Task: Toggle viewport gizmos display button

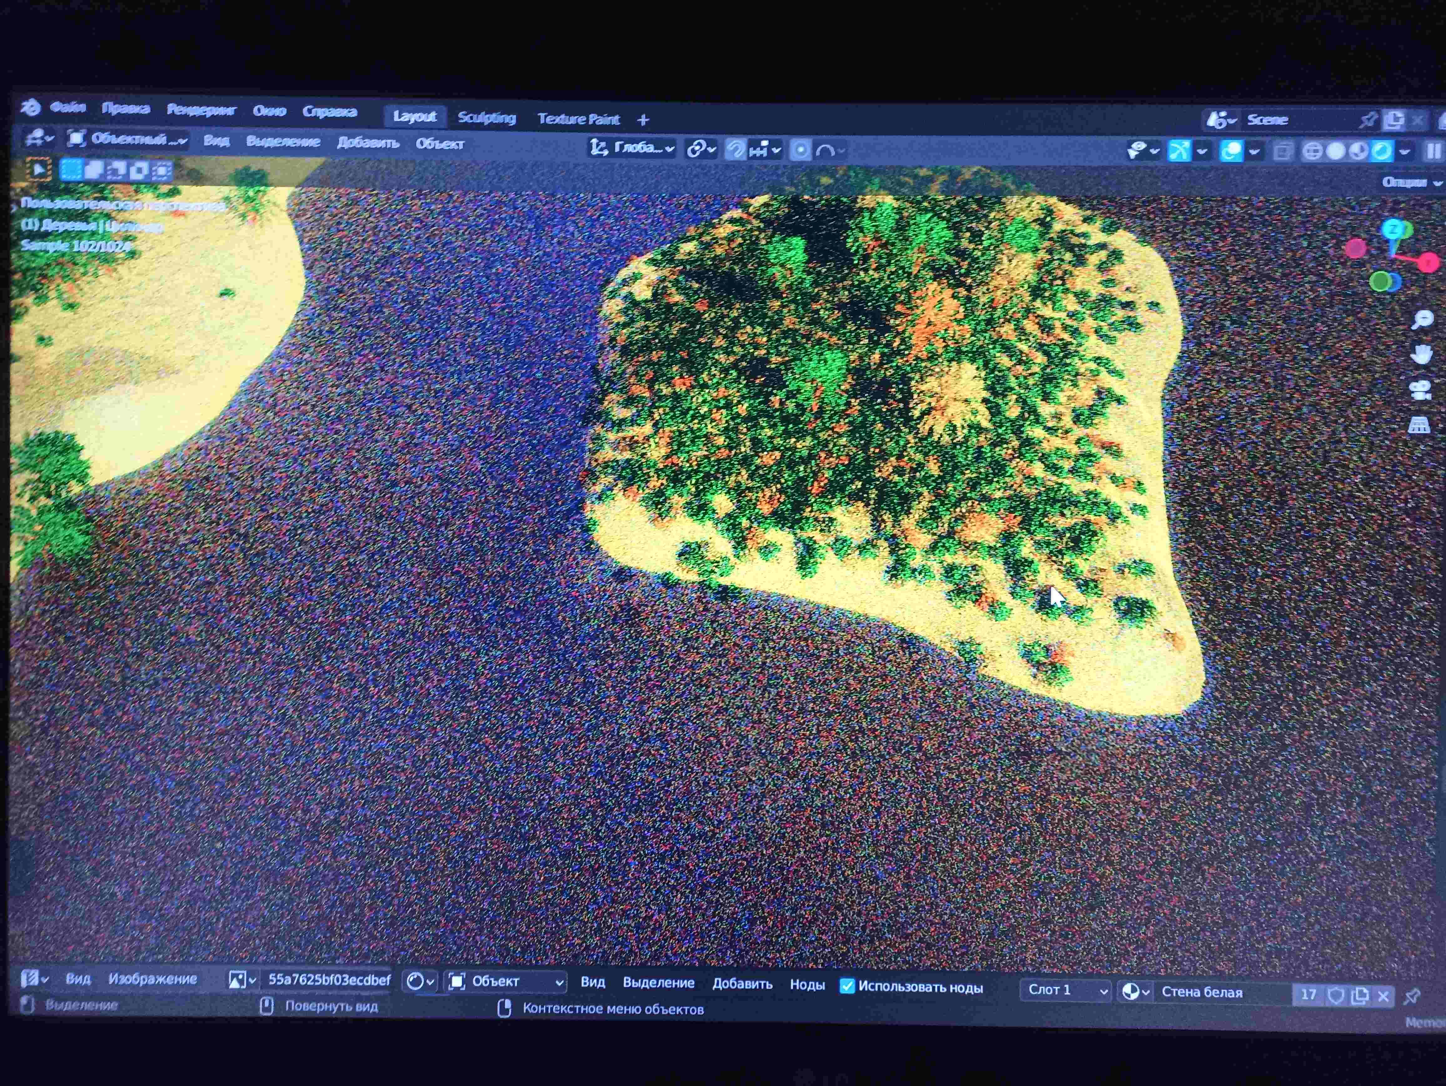Action: (1179, 151)
